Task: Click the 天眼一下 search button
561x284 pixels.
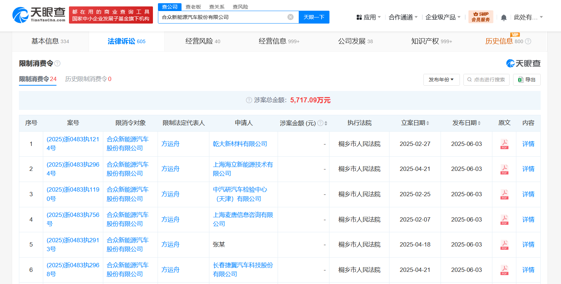Action: click(x=314, y=17)
